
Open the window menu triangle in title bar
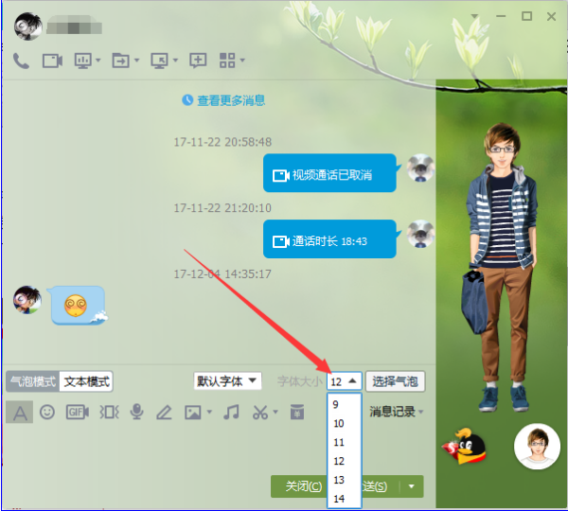coord(474,16)
